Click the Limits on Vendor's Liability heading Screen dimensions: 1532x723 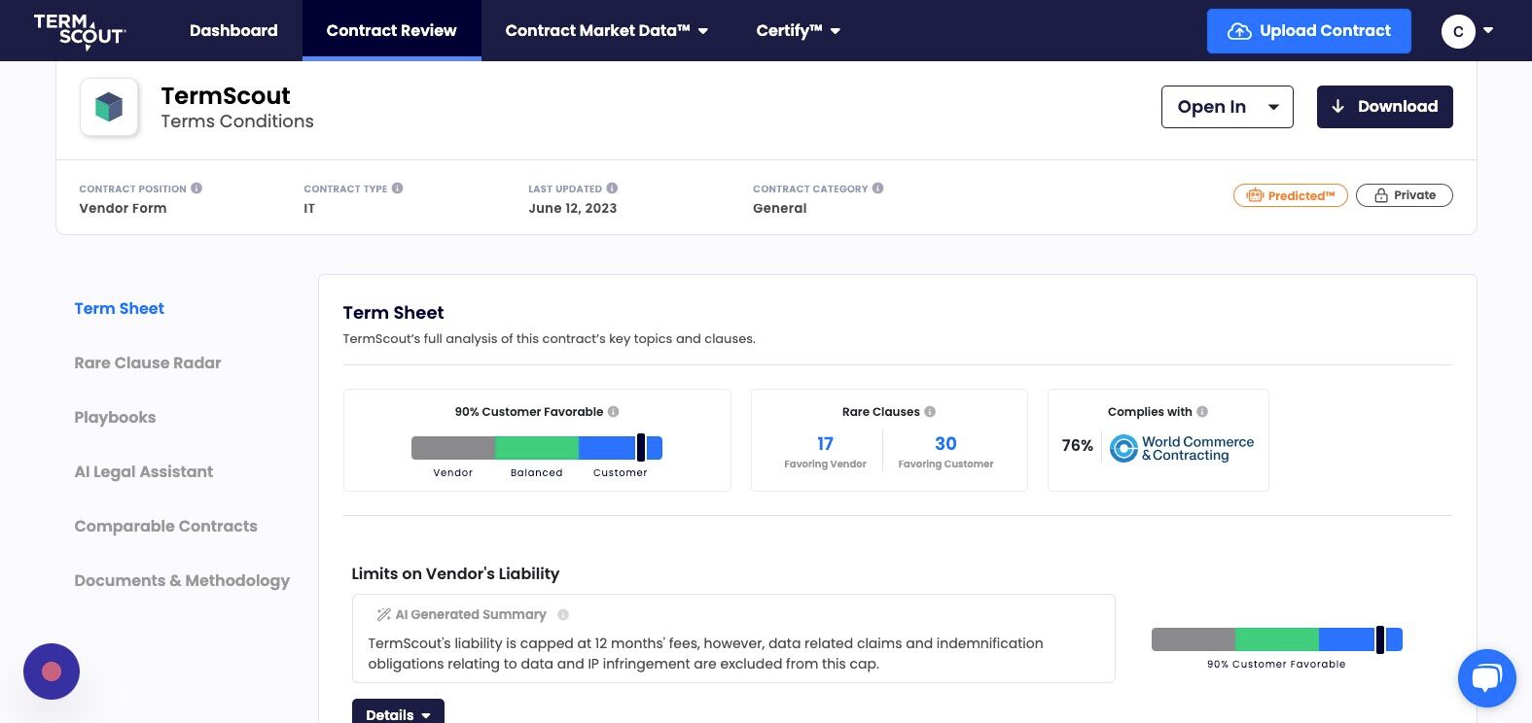coord(455,574)
